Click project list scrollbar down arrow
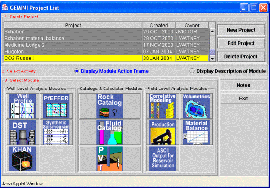270x188 pixels. (212, 59)
